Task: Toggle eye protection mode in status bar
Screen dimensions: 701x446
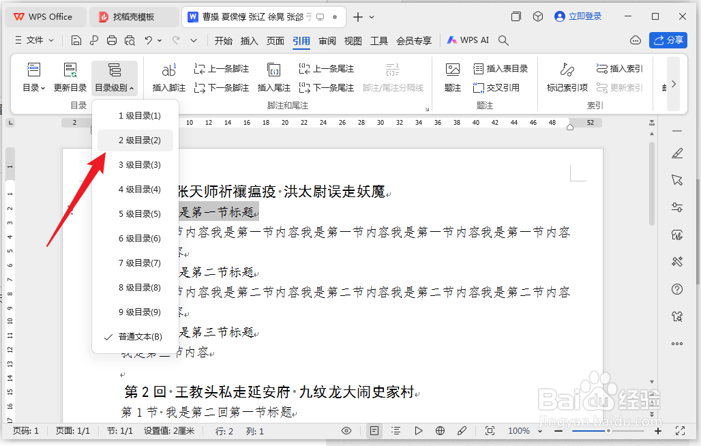Action: click(x=346, y=431)
